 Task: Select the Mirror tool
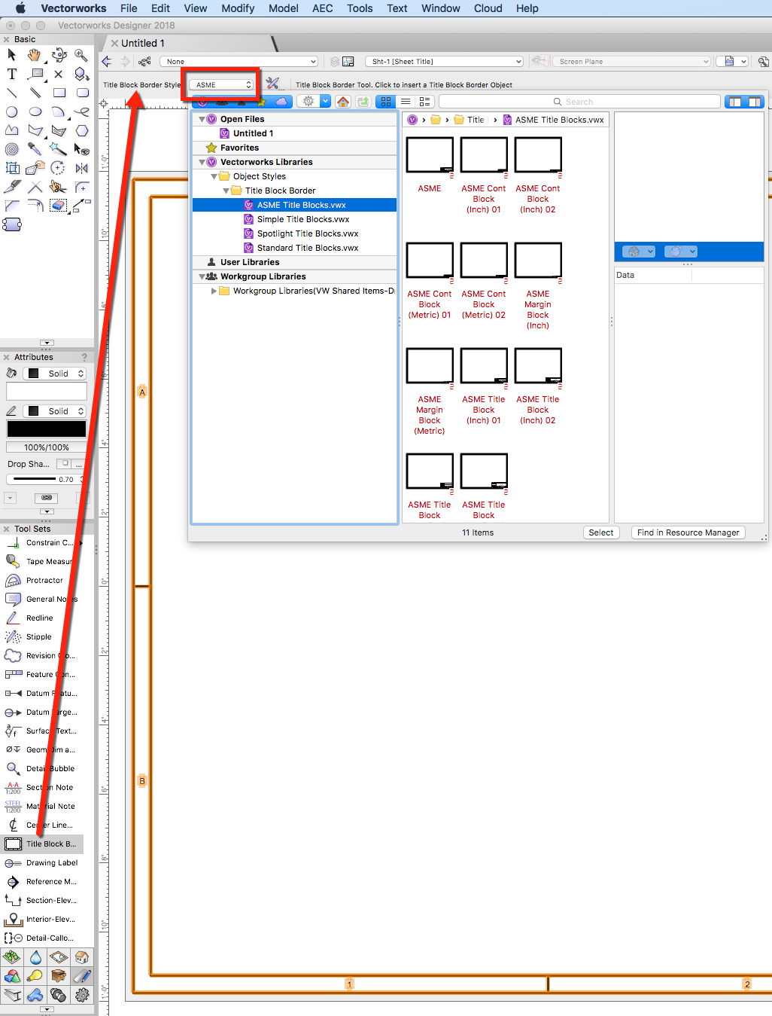pos(81,168)
